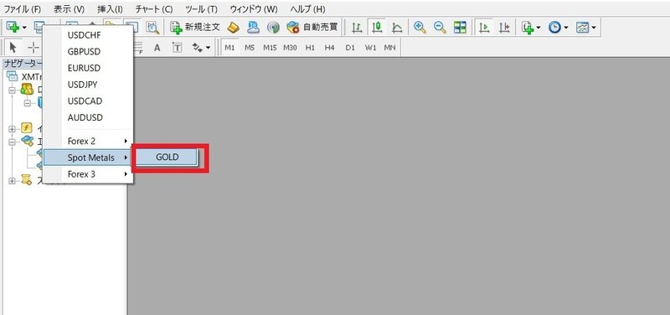Click the gold book MetaEditor icon

click(233, 28)
